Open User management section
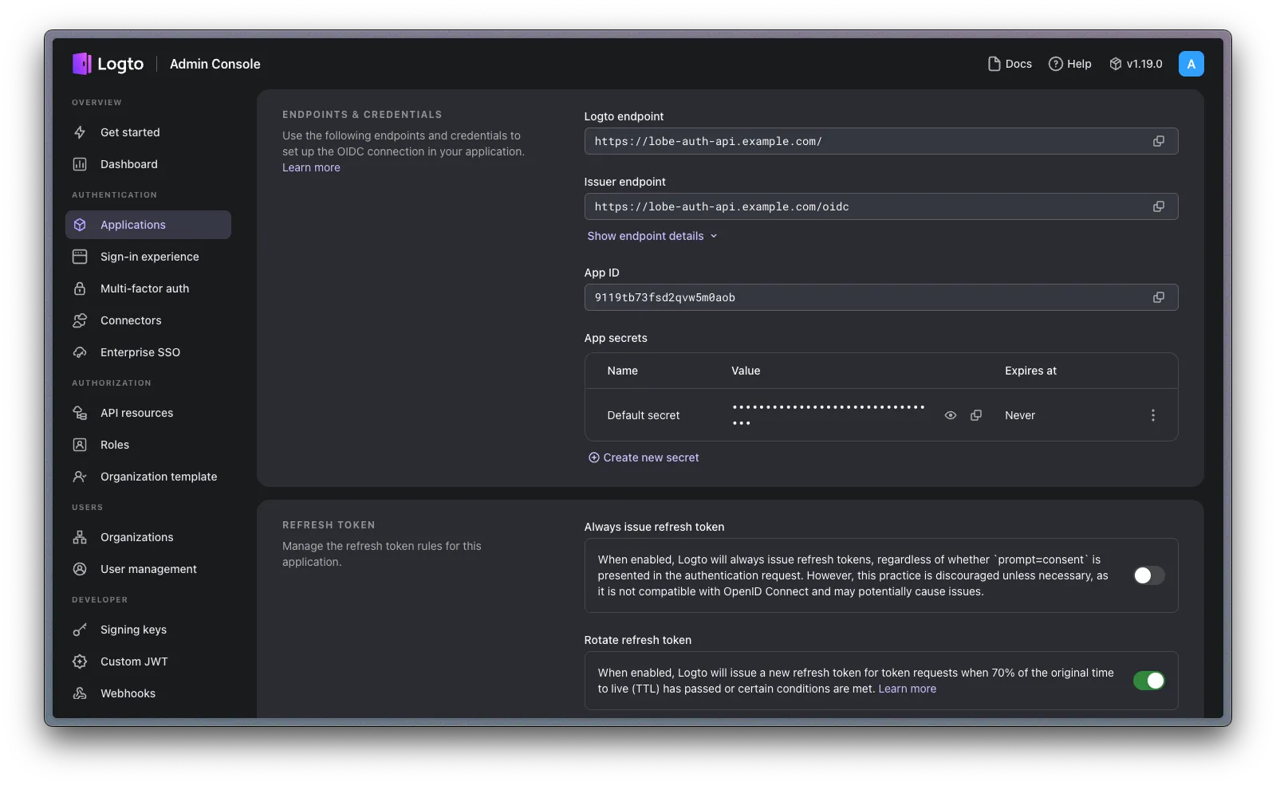This screenshot has width=1276, height=785. 148,569
